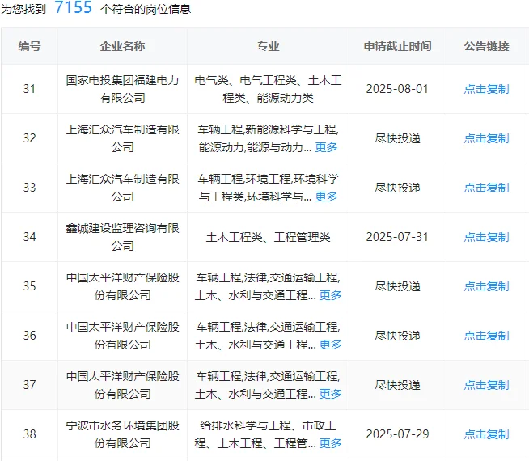529x461 pixels.
Task: Click 尽快投递 in row 33
Action: (x=397, y=188)
